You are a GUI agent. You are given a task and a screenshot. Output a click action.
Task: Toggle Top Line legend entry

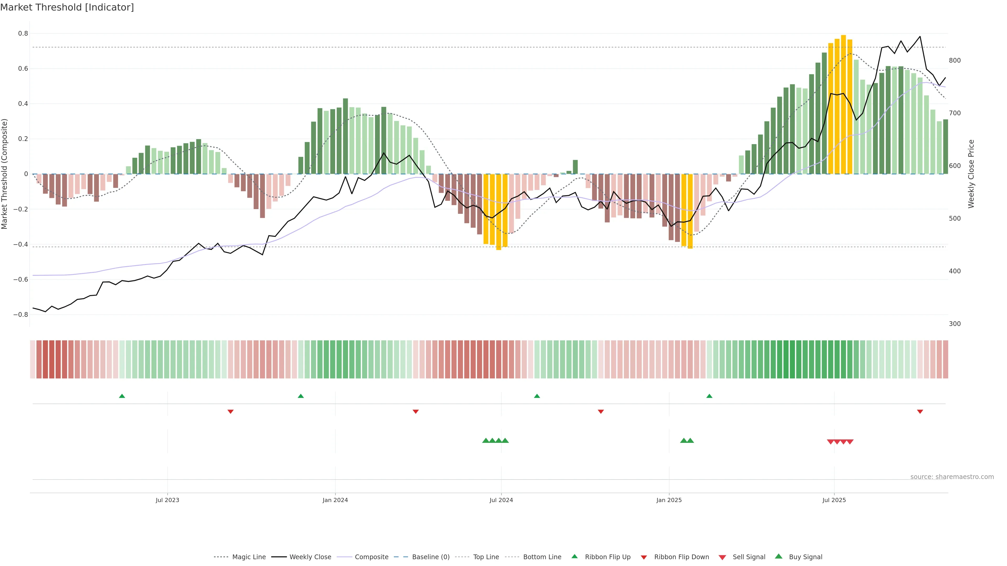[x=486, y=557]
